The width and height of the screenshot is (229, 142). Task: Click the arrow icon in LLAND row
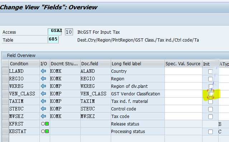click(43, 71)
